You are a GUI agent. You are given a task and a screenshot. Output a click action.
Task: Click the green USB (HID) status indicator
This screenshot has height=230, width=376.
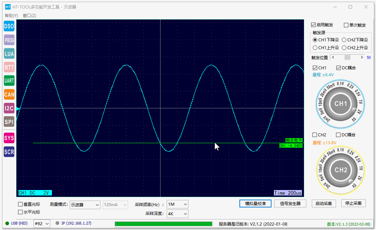coord(7,223)
